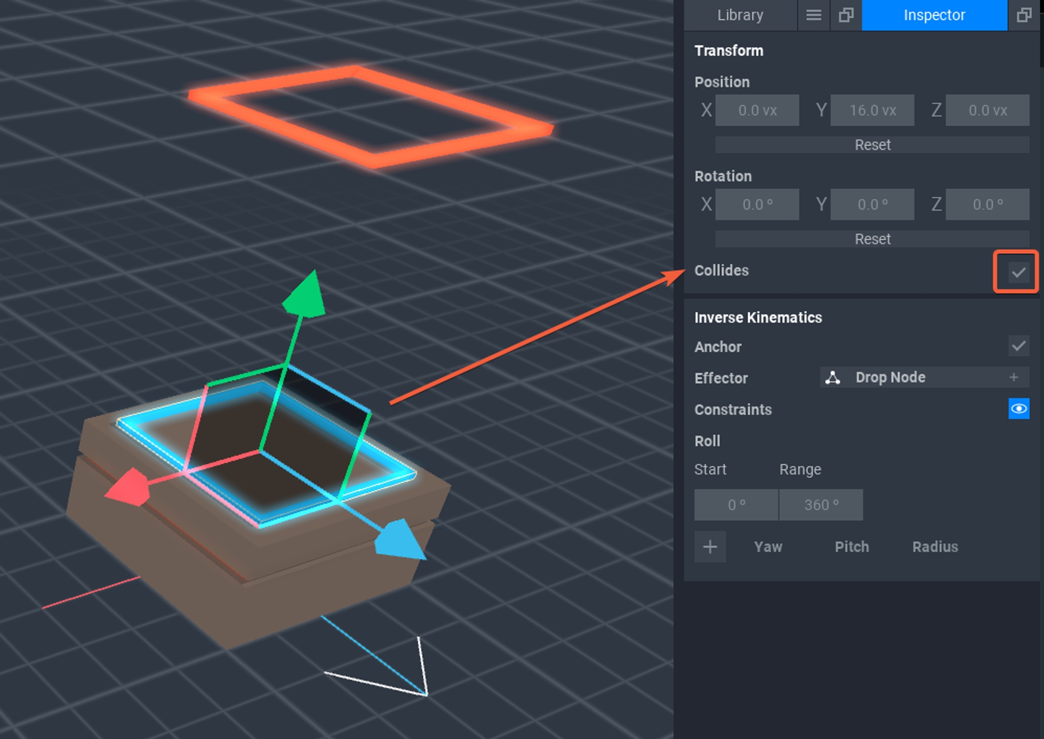1044x739 pixels.
Task: Toggle Constraints visibility eye
Action: 1018,409
